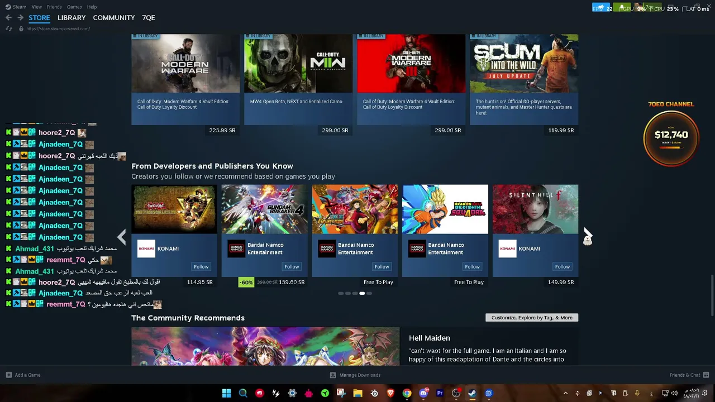Open the red Modern Warfare III thumbnail

click(x=411, y=63)
